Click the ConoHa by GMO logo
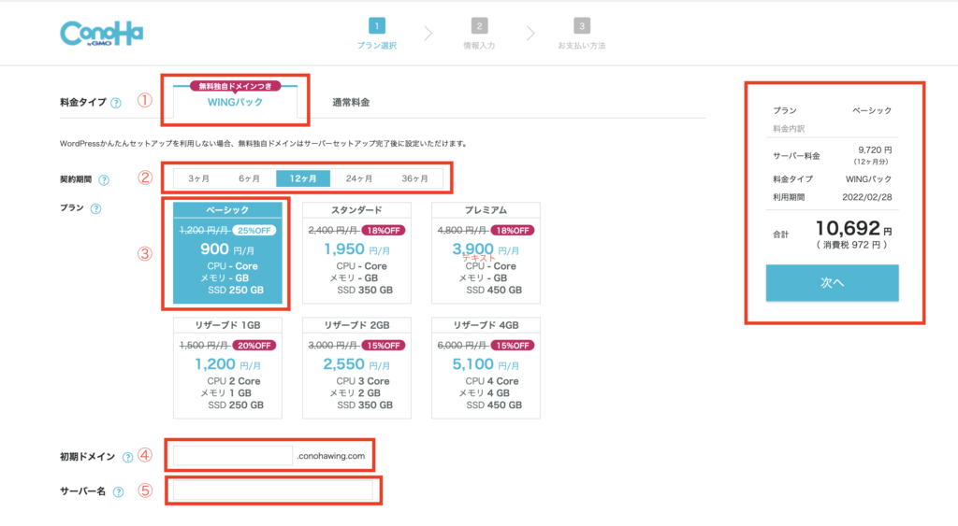958x526 pixels. tap(101, 34)
